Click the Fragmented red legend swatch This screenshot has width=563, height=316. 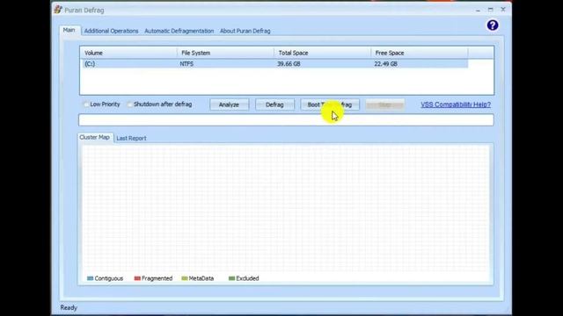click(137, 278)
